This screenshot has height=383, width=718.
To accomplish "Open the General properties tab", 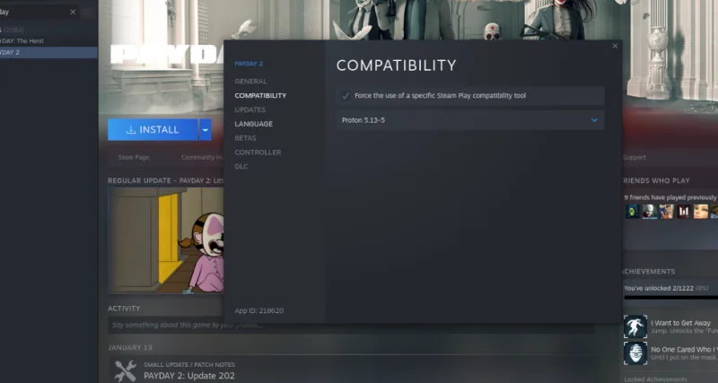I will (x=250, y=81).
